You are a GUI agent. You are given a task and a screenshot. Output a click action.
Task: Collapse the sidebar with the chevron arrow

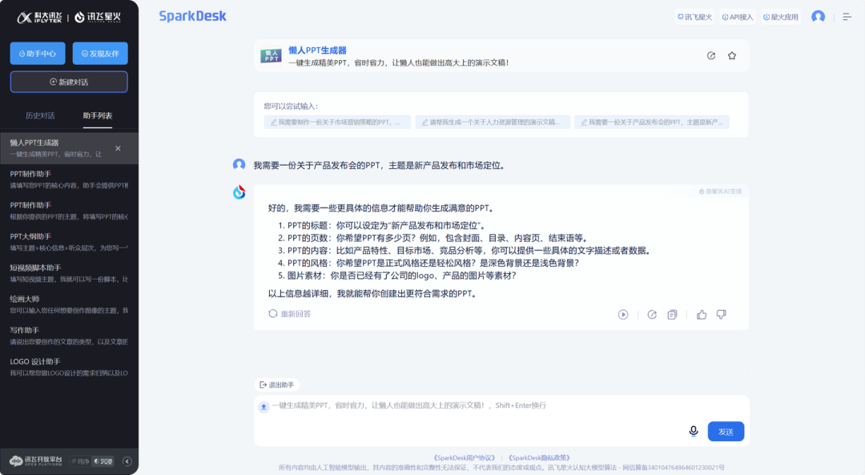[127, 461]
